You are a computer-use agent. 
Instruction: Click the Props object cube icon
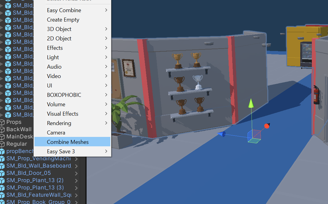[2, 122]
